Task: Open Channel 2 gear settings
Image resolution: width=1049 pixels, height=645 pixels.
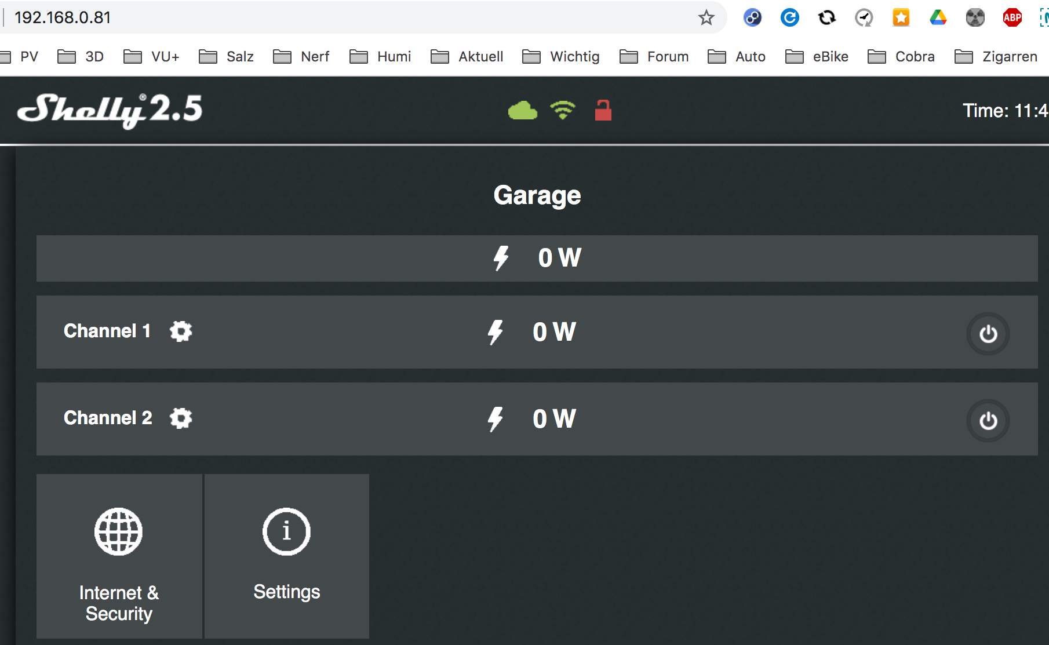Action: 181,418
